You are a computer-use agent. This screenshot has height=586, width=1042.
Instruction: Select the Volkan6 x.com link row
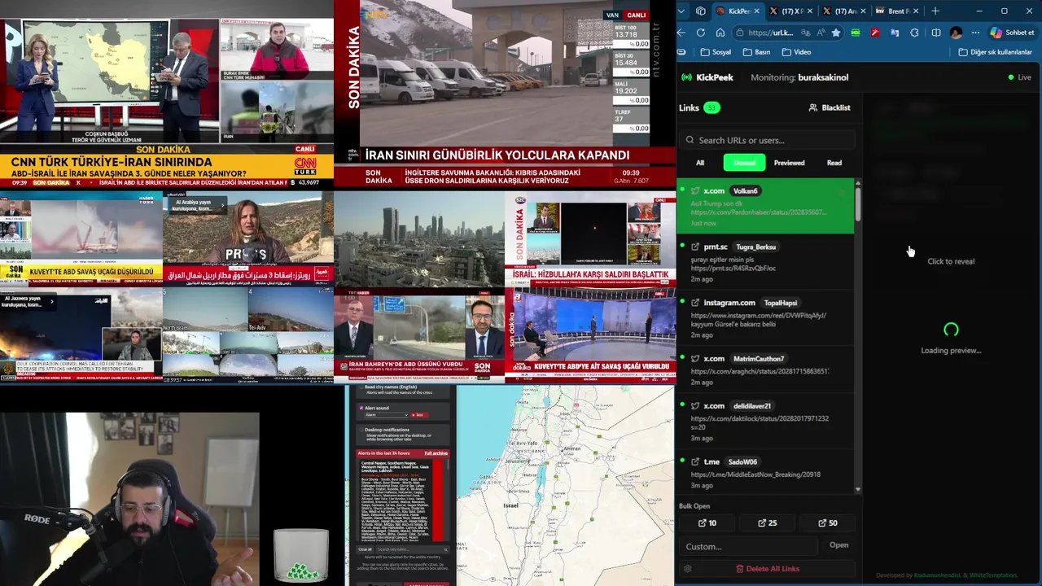765,206
